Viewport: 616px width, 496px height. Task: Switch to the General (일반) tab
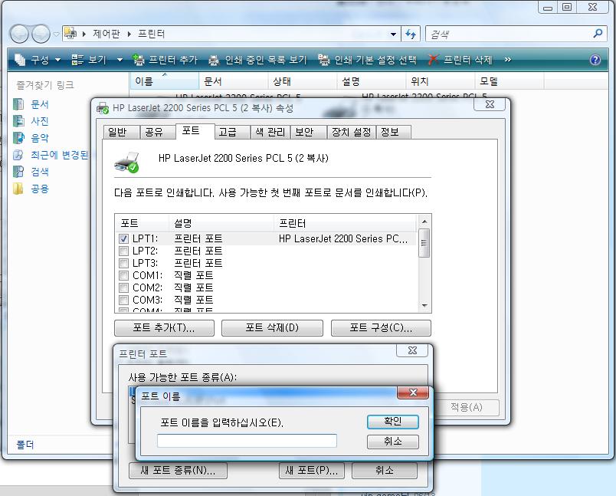coord(122,132)
